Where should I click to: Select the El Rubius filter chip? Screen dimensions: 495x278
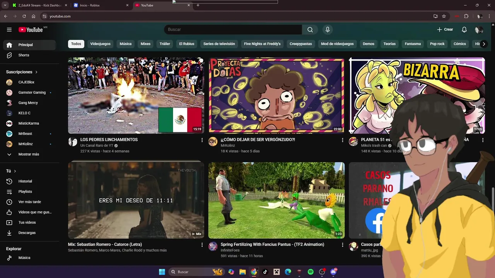click(187, 44)
